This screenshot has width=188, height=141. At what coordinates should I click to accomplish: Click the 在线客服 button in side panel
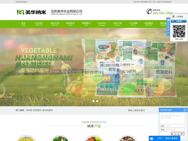[x=179, y=16]
